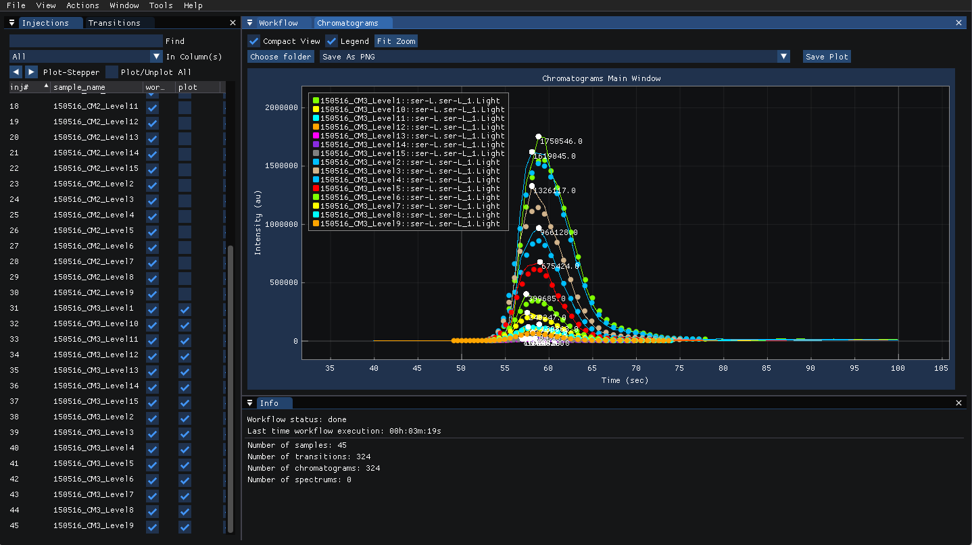The height and width of the screenshot is (545, 972).
Task: Click the 675424.0 peak label
Action: click(x=561, y=267)
